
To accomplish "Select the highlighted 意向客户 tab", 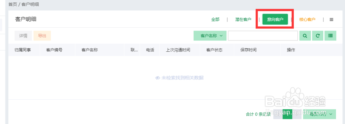I will pyautogui.click(x=275, y=20).
